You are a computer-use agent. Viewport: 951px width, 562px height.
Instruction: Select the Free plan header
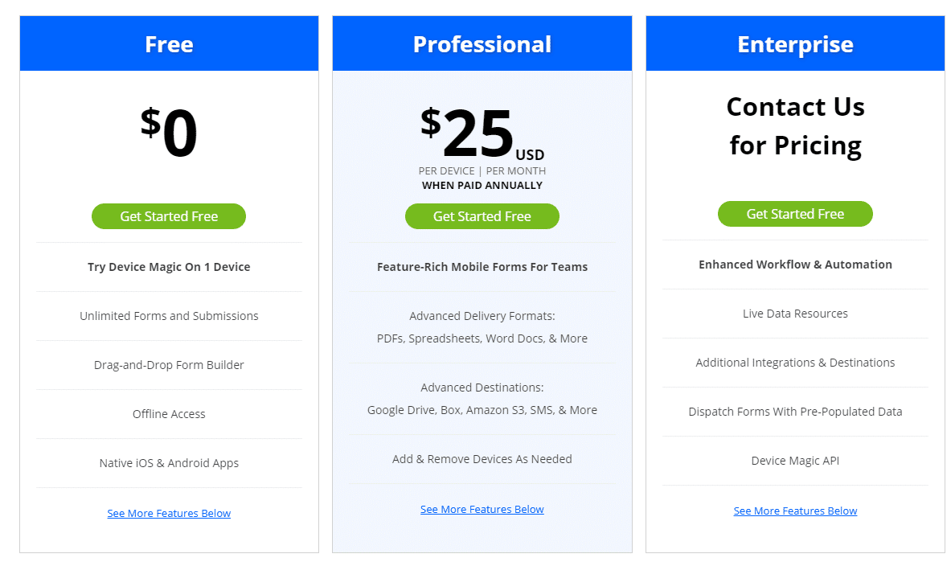(x=169, y=43)
